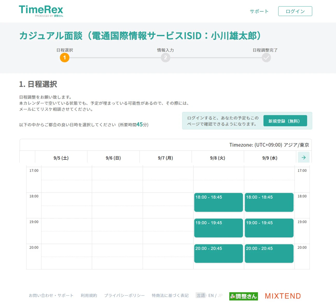Select 9/8 18:00 - 18:45 slot
336x304 pixels.
tap(219, 202)
